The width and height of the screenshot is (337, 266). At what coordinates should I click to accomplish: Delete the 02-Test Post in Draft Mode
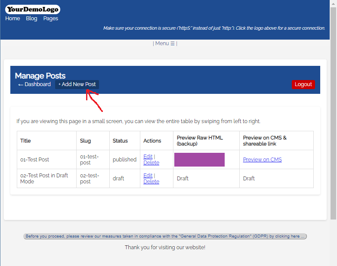pos(151,182)
